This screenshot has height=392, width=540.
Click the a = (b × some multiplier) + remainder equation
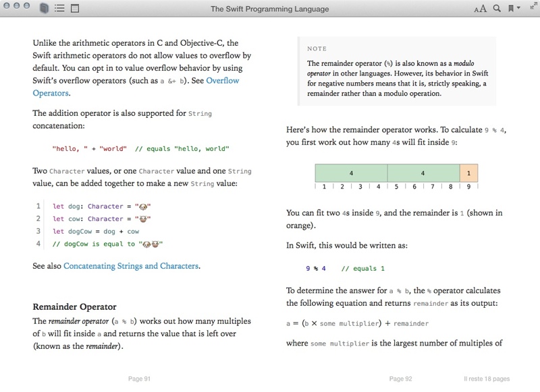(x=357, y=323)
